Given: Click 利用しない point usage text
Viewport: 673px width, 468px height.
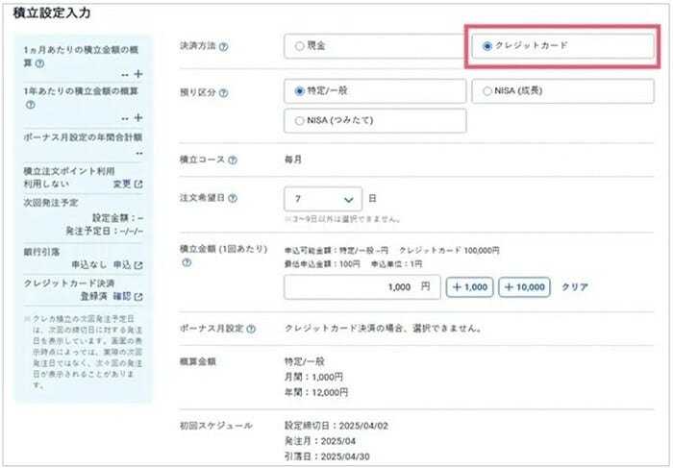Looking at the screenshot, I should [46, 184].
